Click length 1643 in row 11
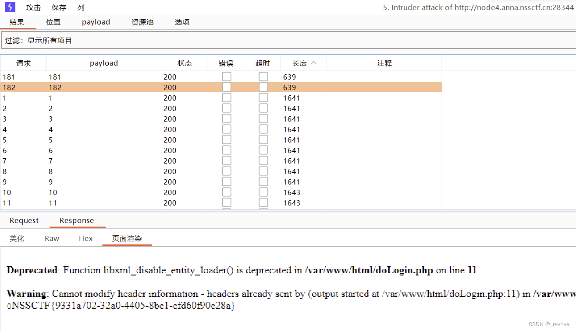Image resolution: width=576 pixels, height=331 pixels. [x=292, y=203]
